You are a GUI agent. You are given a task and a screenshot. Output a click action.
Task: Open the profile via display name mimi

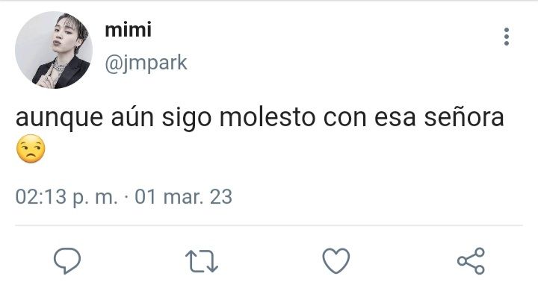pyautogui.click(x=128, y=30)
